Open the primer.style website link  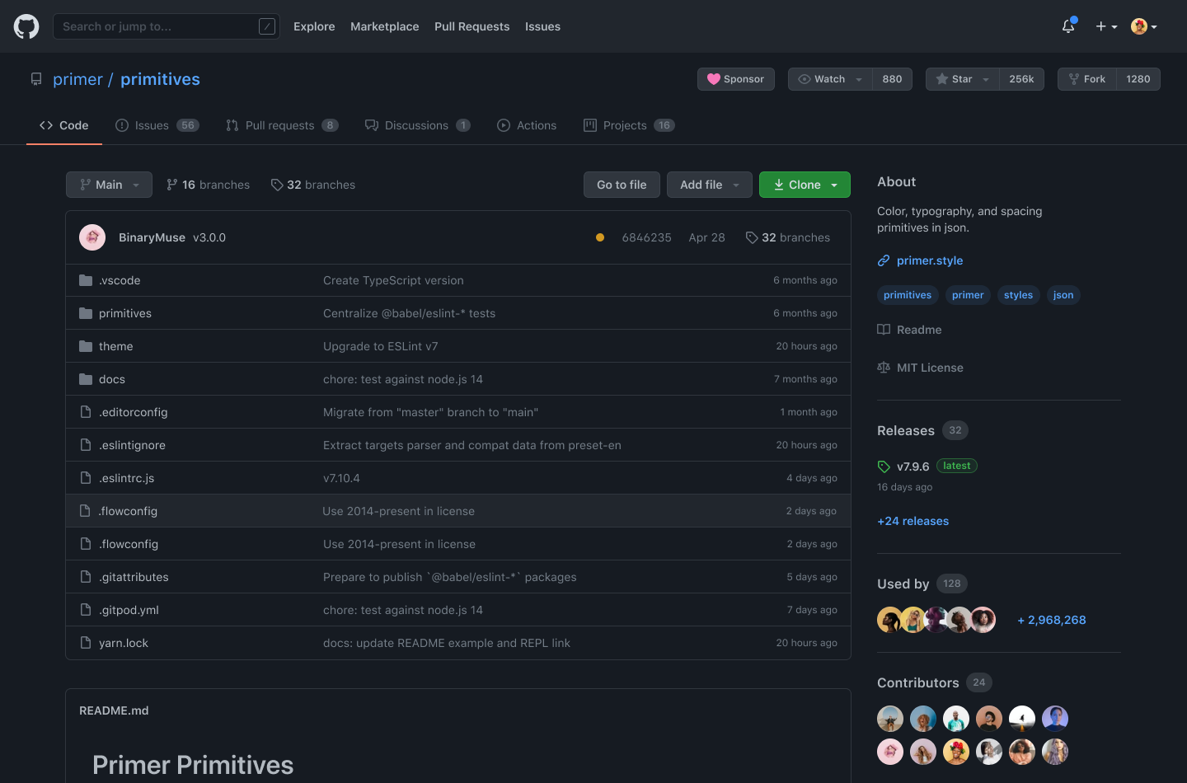click(x=930, y=260)
